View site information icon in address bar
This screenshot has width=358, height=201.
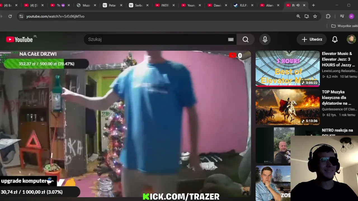pos(21,16)
